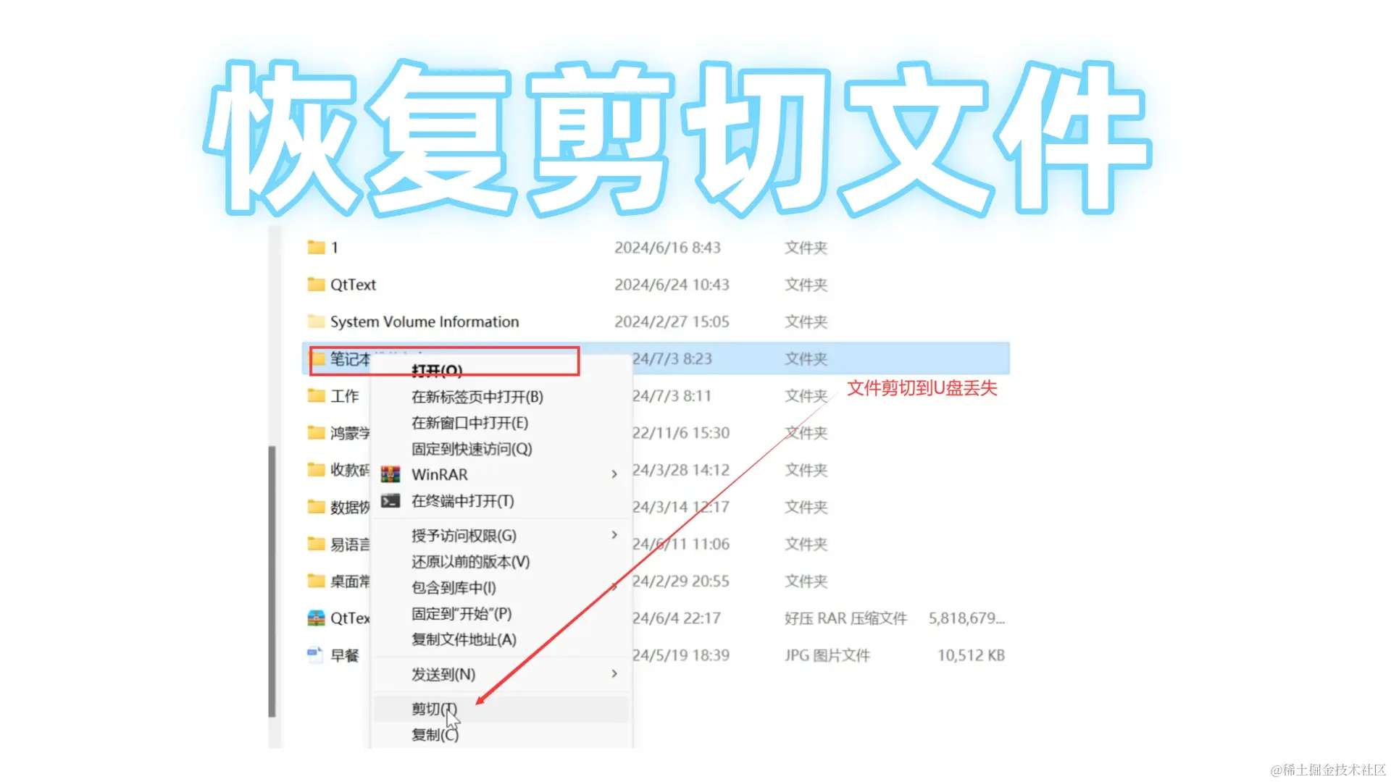This screenshot has height=782, width=1391.
Task: Expand the WinRAR submenu arrow
Action: pos(614,474)
